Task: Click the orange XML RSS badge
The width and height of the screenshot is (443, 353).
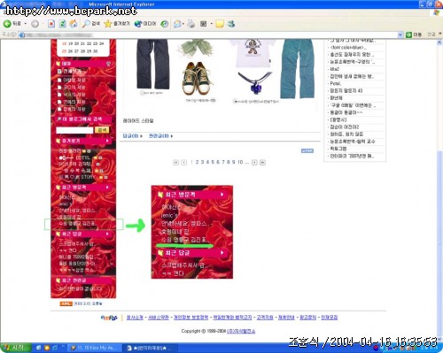Action: 66,303
